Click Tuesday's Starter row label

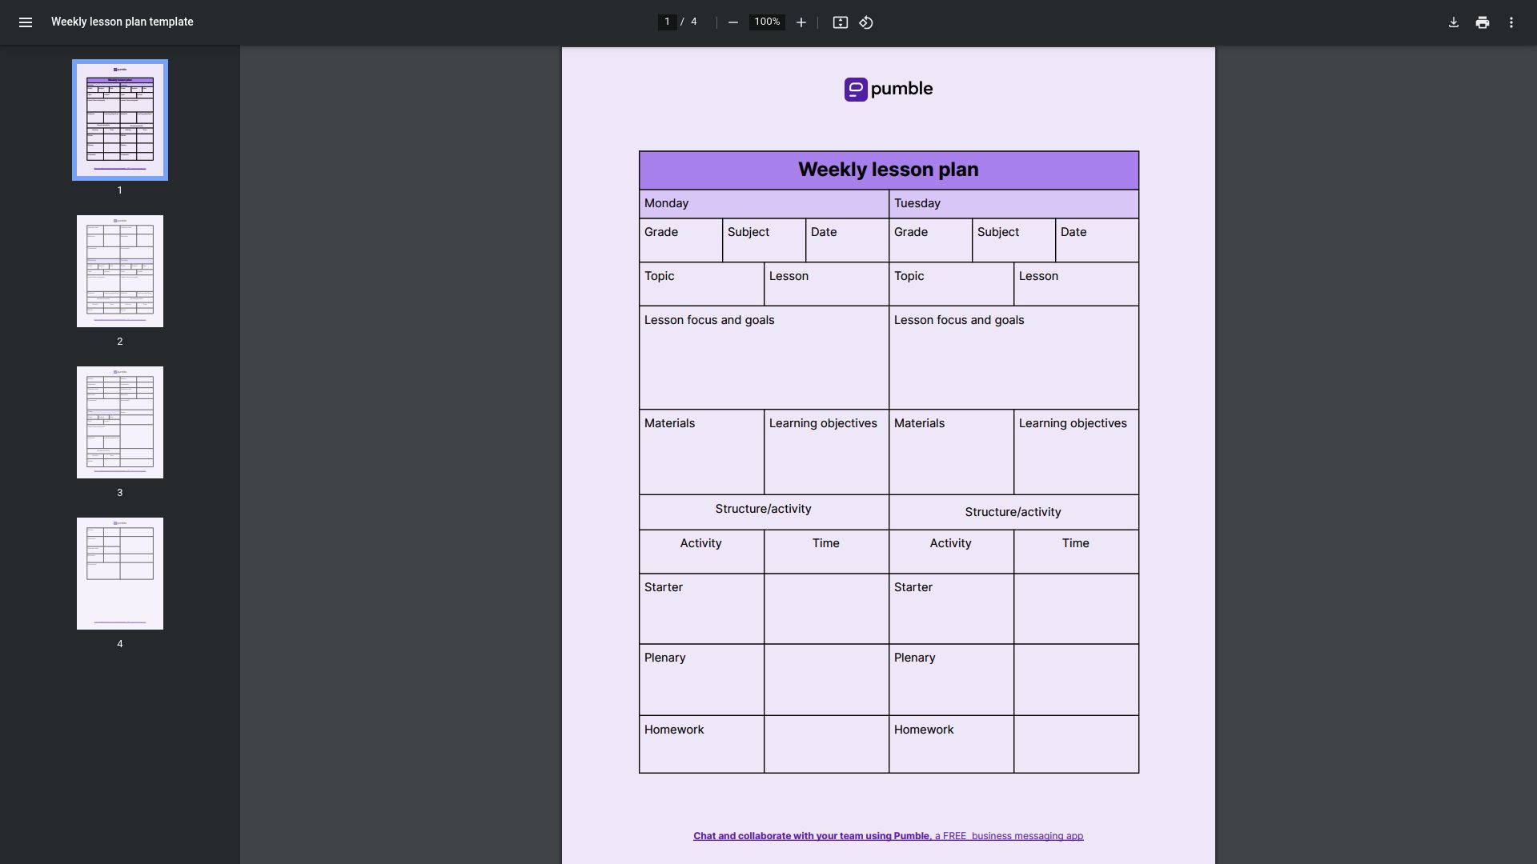click(913, 587)
